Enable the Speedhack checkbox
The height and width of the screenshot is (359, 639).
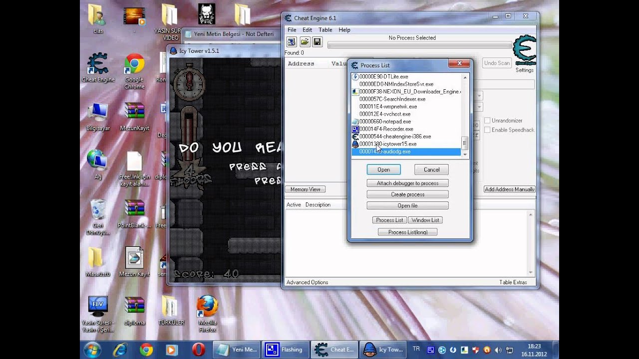(487, 130)
